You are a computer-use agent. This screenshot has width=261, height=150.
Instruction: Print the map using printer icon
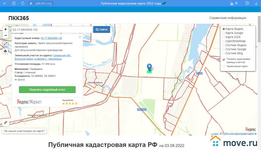6,51
